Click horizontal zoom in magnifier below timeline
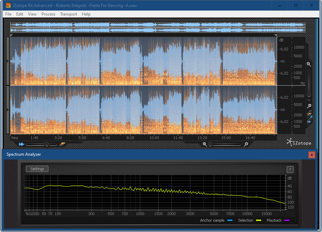The height and width of the screenshot is (232, 322). (x=246, y=144)
